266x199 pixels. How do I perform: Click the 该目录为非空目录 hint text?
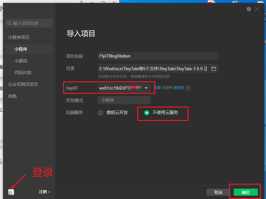click(x=134, y=76)
